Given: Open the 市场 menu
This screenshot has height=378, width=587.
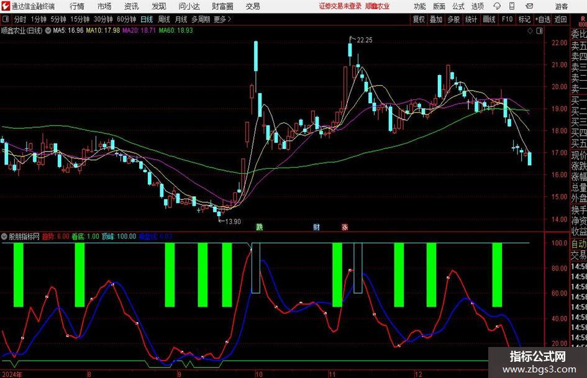Looking at the screenshot, I should [104, 6].
